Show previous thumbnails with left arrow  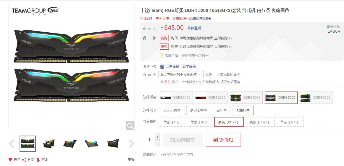click(11, 144)
